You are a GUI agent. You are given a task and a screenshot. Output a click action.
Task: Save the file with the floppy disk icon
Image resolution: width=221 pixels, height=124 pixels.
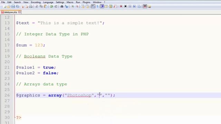tap(13, 7)
